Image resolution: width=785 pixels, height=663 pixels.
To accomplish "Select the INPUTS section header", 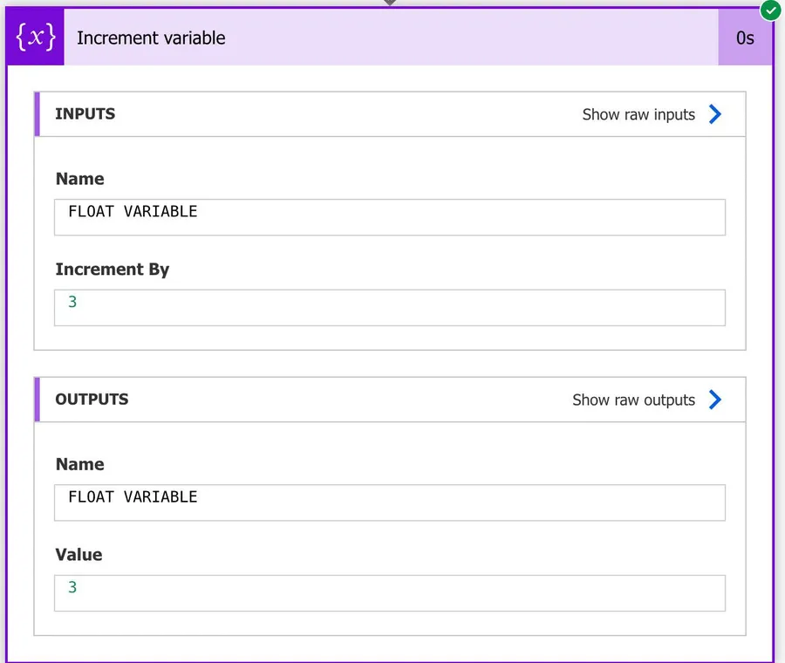I will [x=85, y=114].
